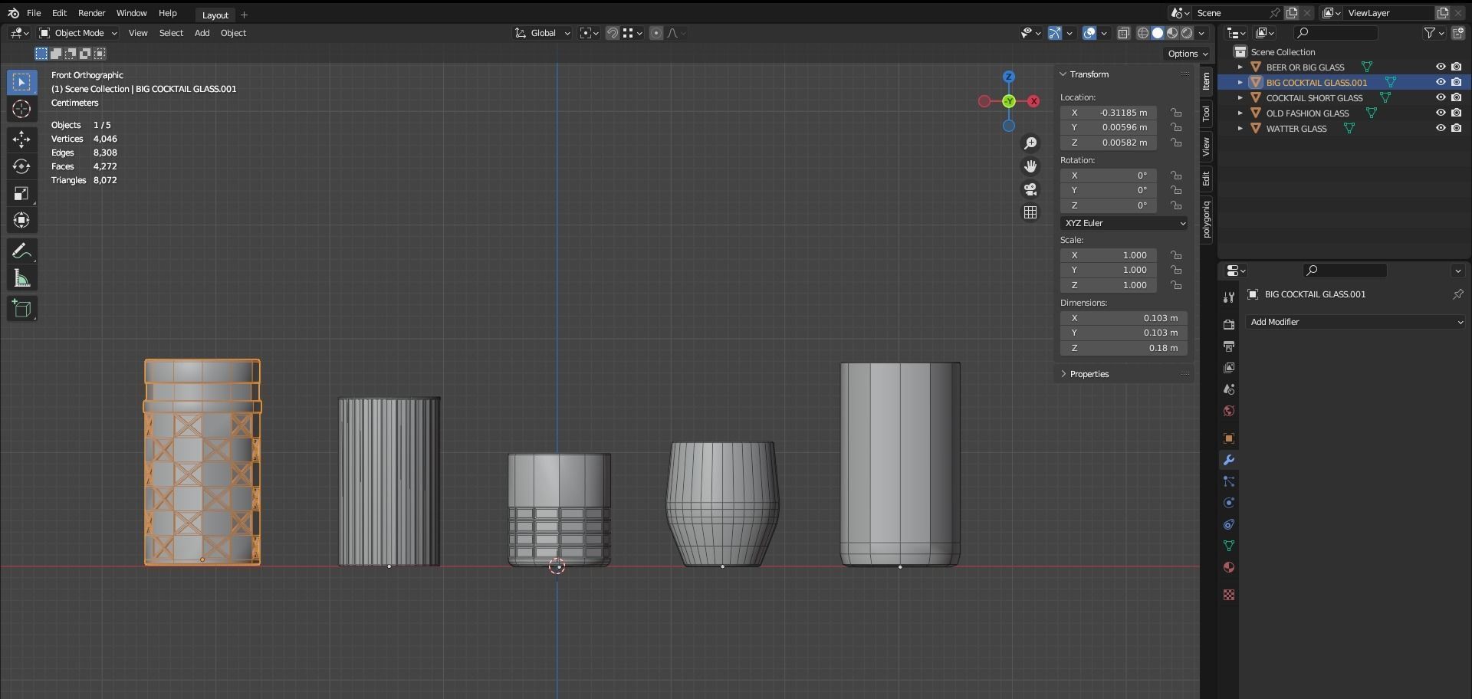Select the Cursor tool in toolbar
This screenshot has width=1472, height=699.
[x=21, y=110]
